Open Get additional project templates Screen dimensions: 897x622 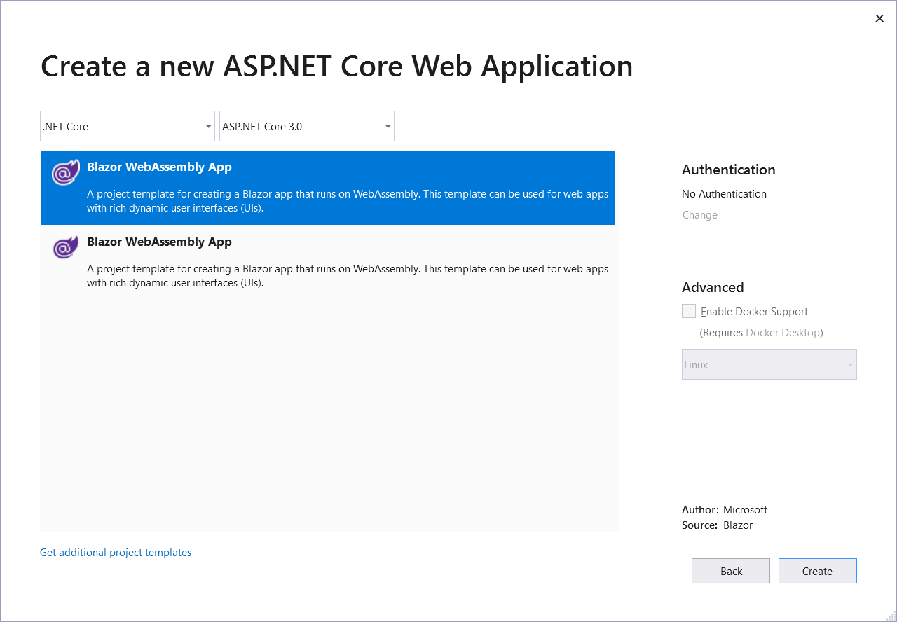point(115,553)
